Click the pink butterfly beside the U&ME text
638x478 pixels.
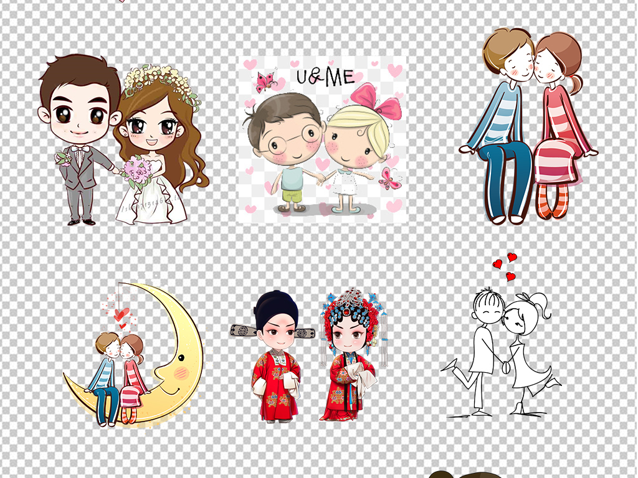pos(266,82)
